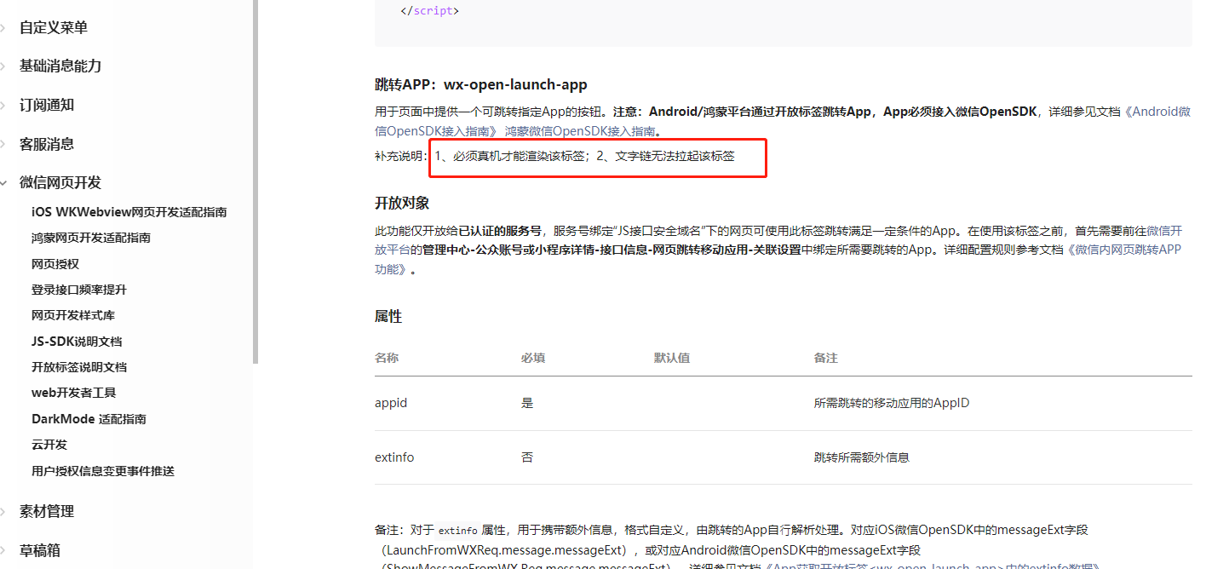Open JS-SDK说明文档 sidebar item

77,342
